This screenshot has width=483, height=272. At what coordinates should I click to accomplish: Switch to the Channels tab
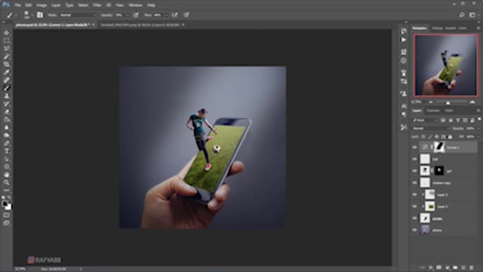coord(433,110)
